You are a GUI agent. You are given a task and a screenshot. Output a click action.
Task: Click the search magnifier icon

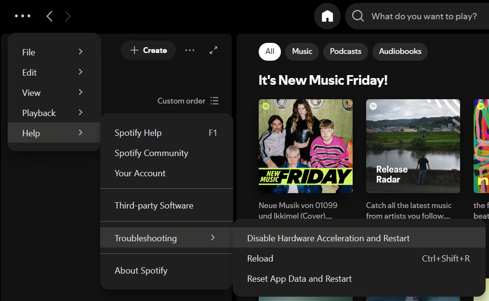click(357, 16)
